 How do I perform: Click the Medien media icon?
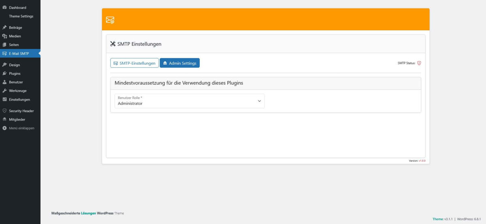pos(4,36)
